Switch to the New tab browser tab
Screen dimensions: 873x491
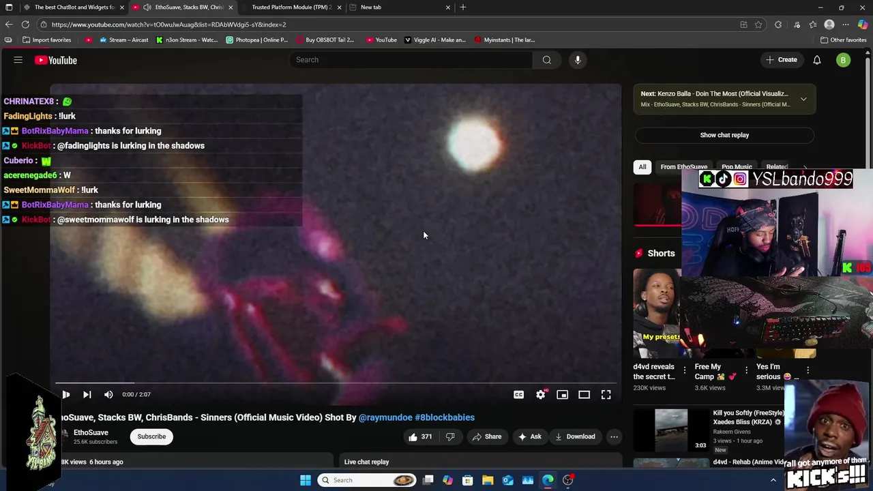click(399, 7)
